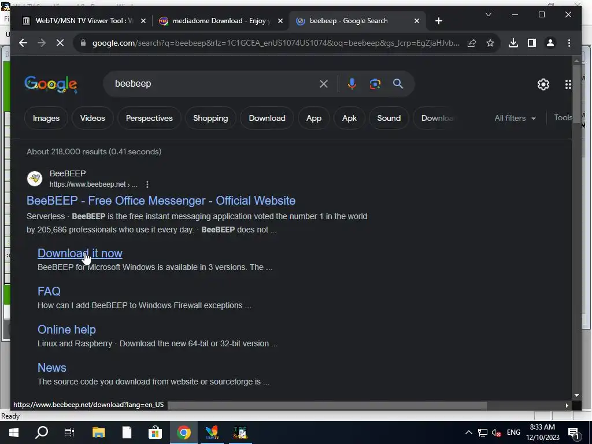Focus the Google search input field

point(213,84)
